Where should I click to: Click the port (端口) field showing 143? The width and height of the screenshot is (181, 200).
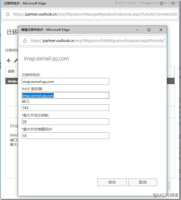[x=65, y=108]
